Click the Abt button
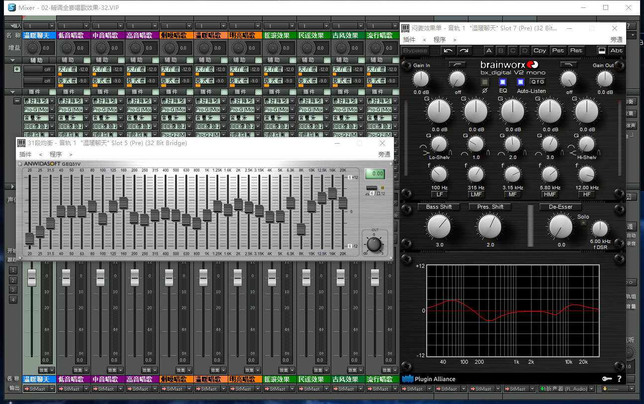The width and height of the screenshot is (644, 404). (616, 50)
